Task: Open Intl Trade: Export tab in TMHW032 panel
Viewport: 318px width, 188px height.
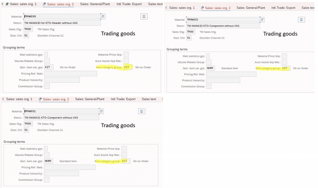Action: coord(283,8)
